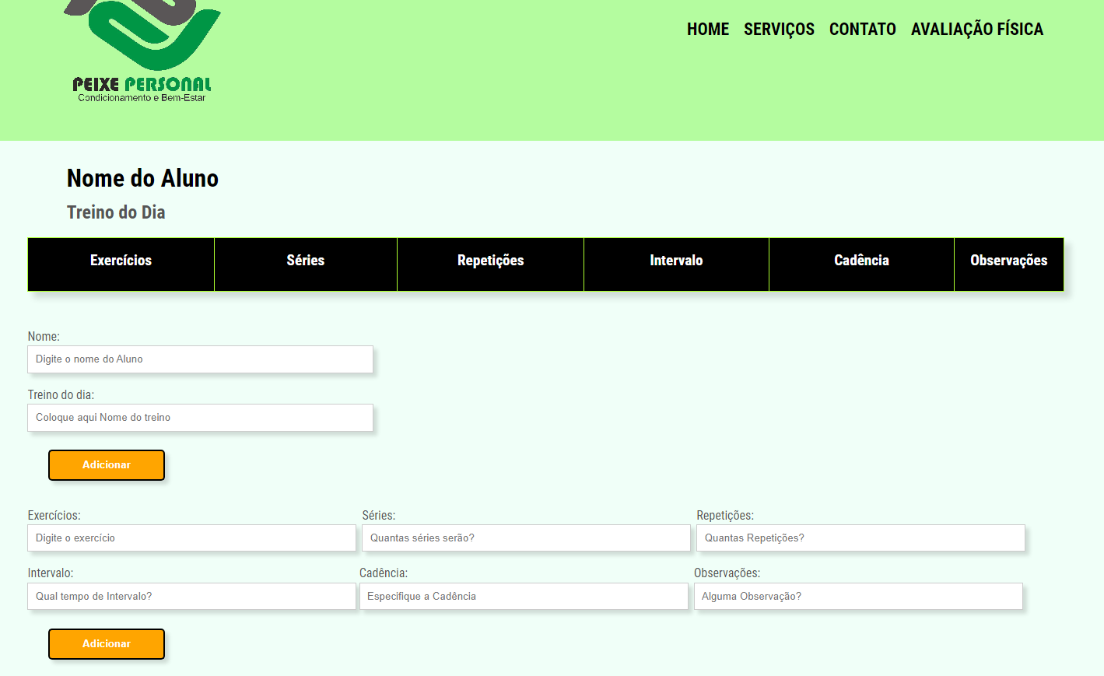
Task: Focus the student name input field
Action: tap(201, 359)
